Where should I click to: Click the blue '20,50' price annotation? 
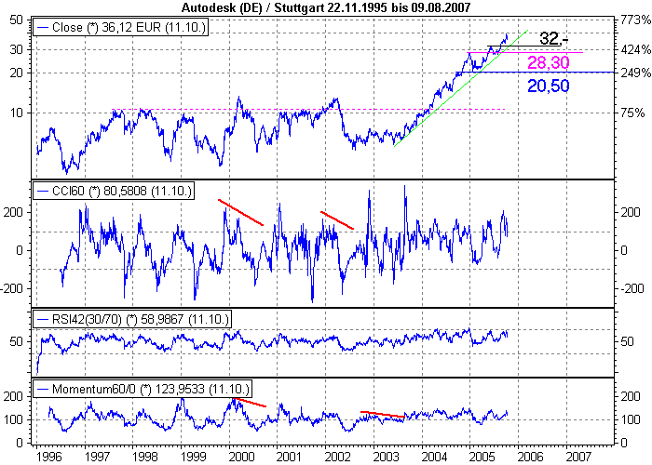point(548,86)
